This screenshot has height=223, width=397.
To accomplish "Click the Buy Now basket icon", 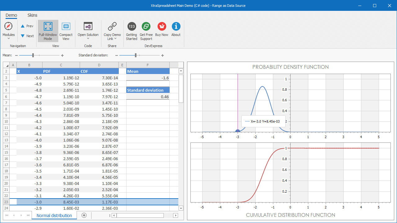I will (x=162, y=26).
